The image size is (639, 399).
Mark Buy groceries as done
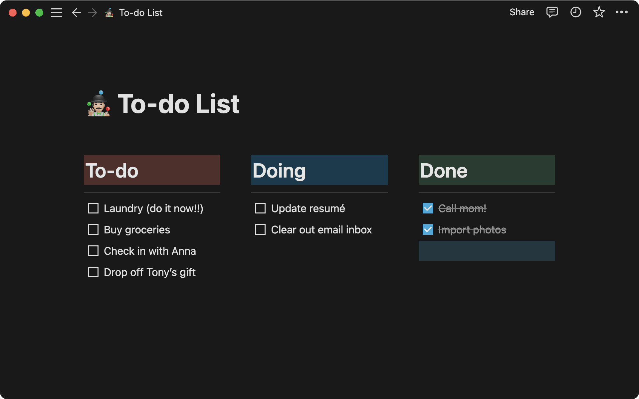[93, 229]
